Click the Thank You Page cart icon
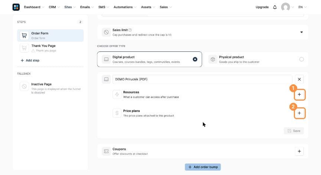The height and width of the screenshot is (175, 321). click(x=24, y=48)
